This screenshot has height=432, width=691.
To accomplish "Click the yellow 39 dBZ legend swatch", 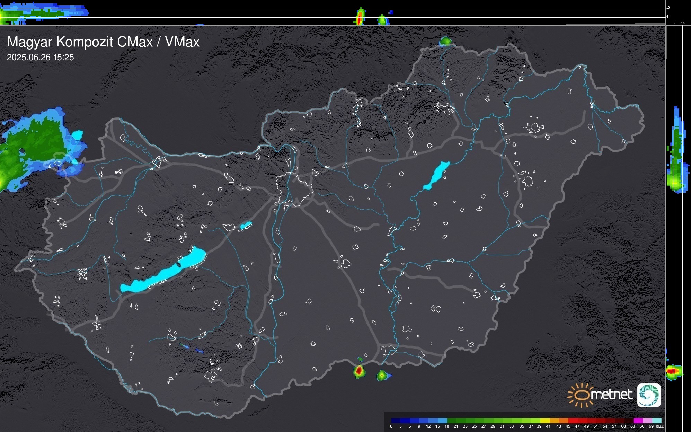I will [544, 421].
